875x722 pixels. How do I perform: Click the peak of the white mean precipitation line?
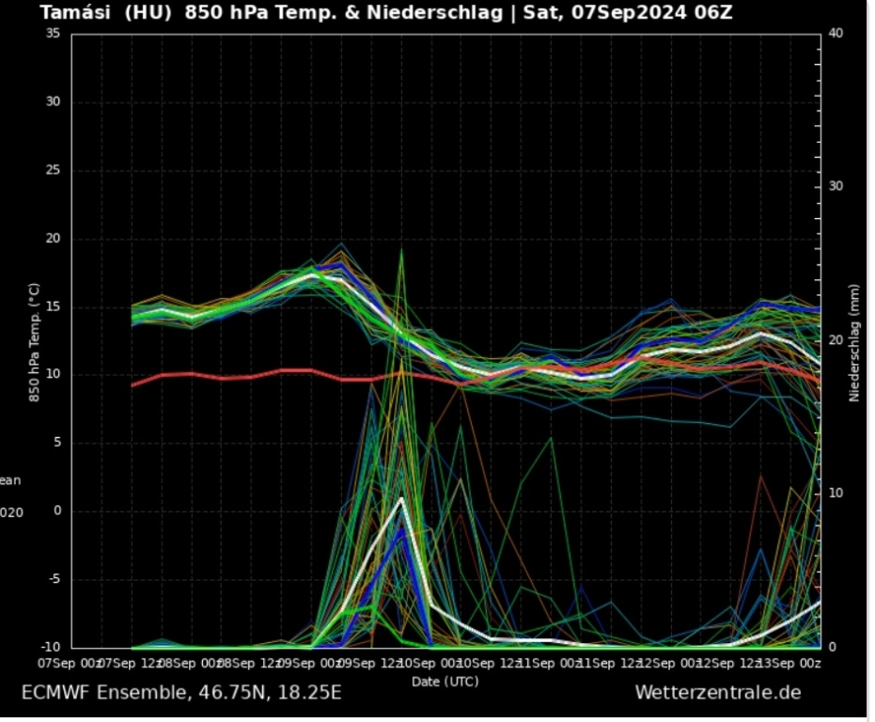[402, 498]
